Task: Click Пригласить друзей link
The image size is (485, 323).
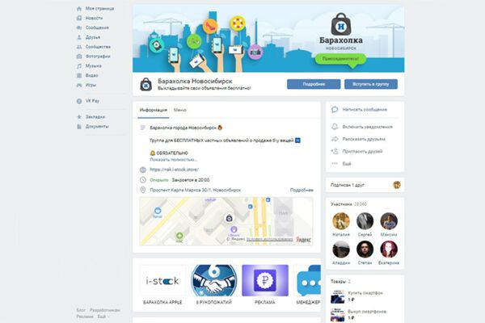Action: [x=362, y=152]
